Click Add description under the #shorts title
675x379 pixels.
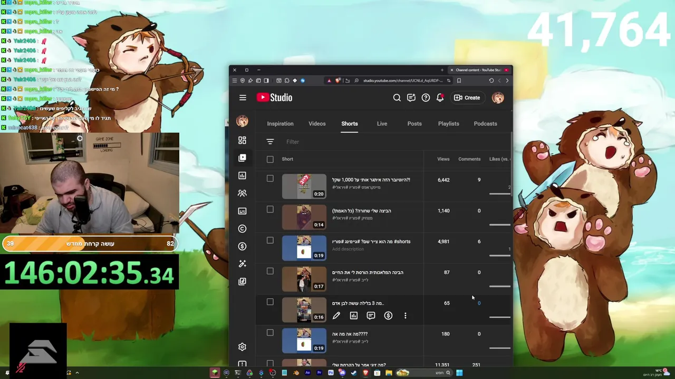[x=348, y=249]
